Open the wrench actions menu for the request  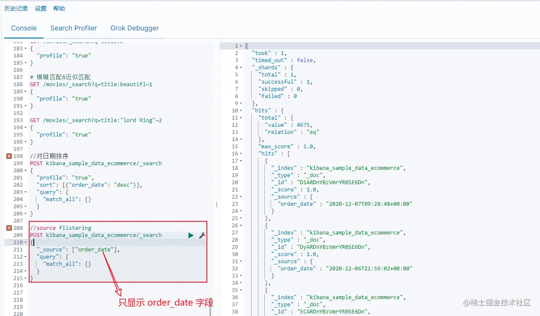click(x=202, y=235)
